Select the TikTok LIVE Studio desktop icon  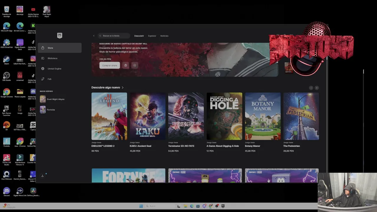tap(6, 160)
